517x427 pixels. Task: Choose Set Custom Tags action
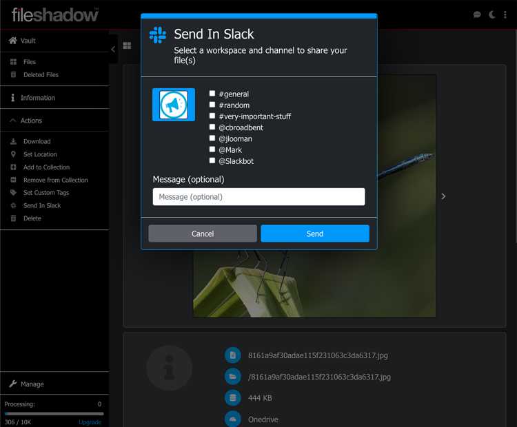click(x=46, y=193)
